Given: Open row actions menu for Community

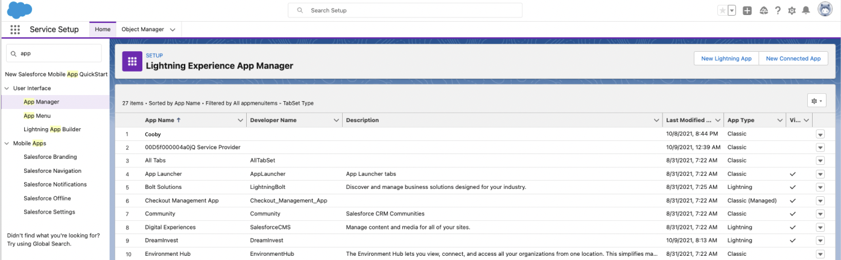Looking at the screenshot, I should (x=820, y=214).
